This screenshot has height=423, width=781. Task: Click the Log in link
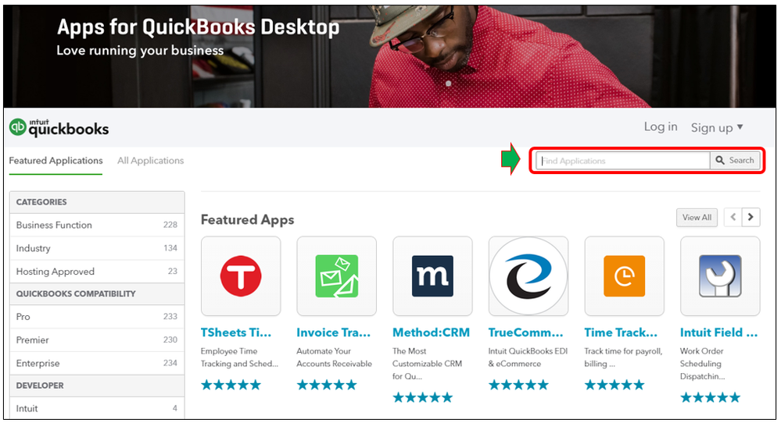(661, 126)
